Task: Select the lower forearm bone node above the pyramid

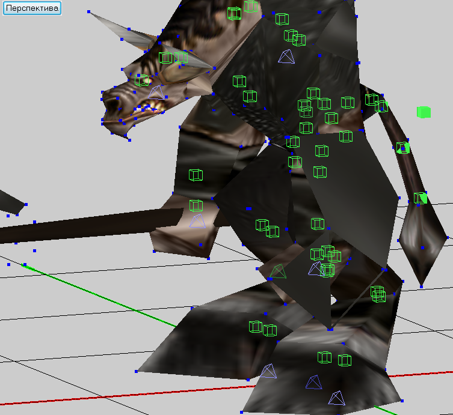Action: (x=196, y=205)
